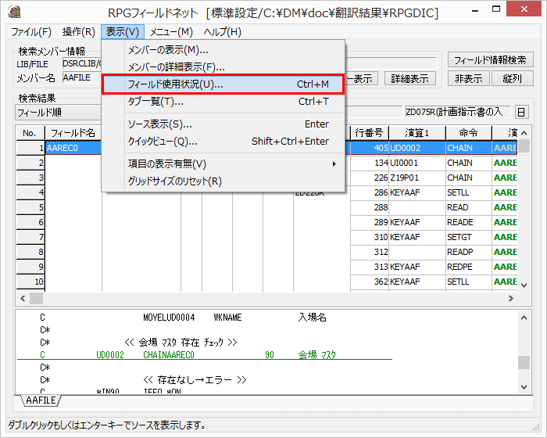
Task: Close the RPGフィールドネット window
Action: [x=524, y=9]
